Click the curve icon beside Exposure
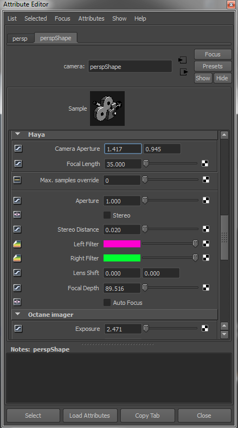 [18, 328]
